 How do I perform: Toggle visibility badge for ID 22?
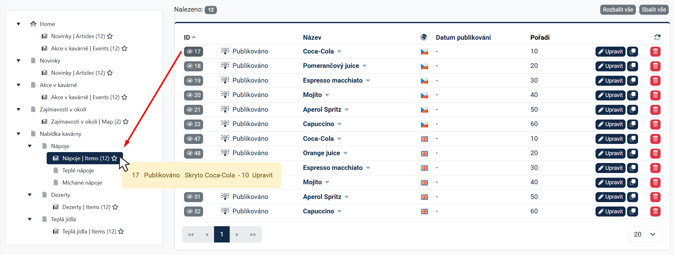[193, 124]
